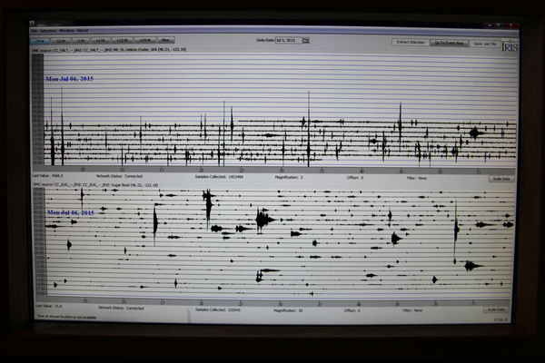This screenshot has height=363, width=545.
Task: Click the highlighted first time-range toolbar button
Action: pyautogui.click(x=41, y=40)
